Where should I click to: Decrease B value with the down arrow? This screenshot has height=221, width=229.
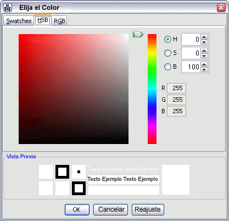click(204, 69)
